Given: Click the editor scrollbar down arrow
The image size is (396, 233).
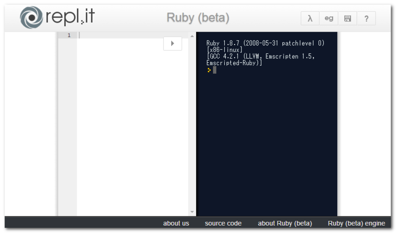Looking at the screenshot, I should pyautogui.click(x=192, y=212).
